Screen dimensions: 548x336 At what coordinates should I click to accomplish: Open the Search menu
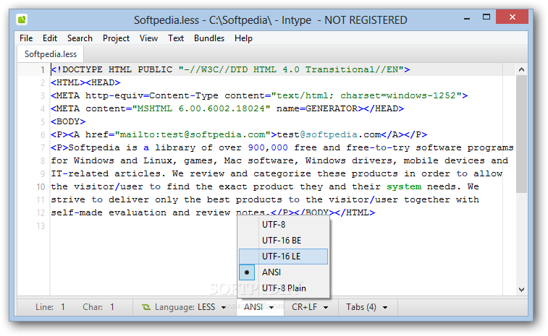click(80, 38)
